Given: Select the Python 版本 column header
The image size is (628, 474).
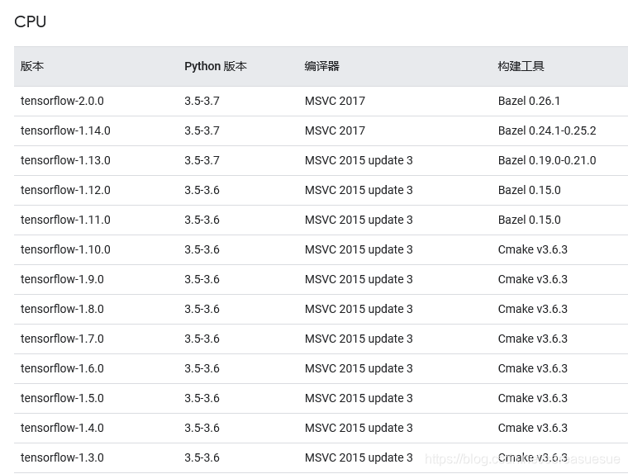Looking at the screenshot, I should [x=216, y=66].
